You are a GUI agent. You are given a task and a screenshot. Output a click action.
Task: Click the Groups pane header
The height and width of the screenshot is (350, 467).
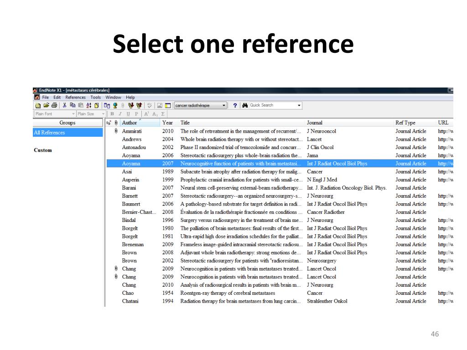click(x=67, y=123)
